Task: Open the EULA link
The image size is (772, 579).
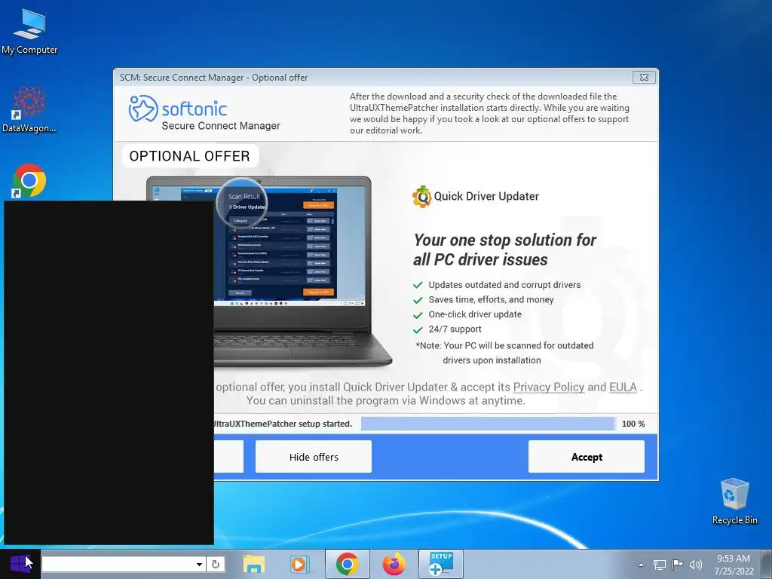Action: point(623,387)
